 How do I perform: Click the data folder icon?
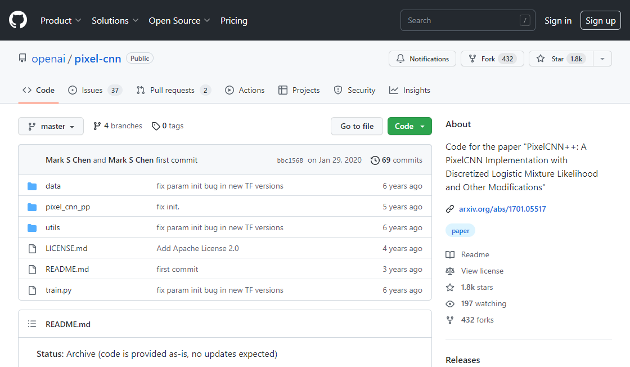32,186
